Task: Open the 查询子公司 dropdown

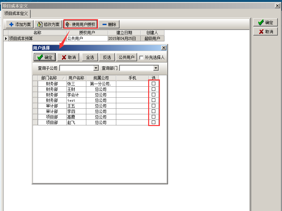Action: [x=96, y=68]
